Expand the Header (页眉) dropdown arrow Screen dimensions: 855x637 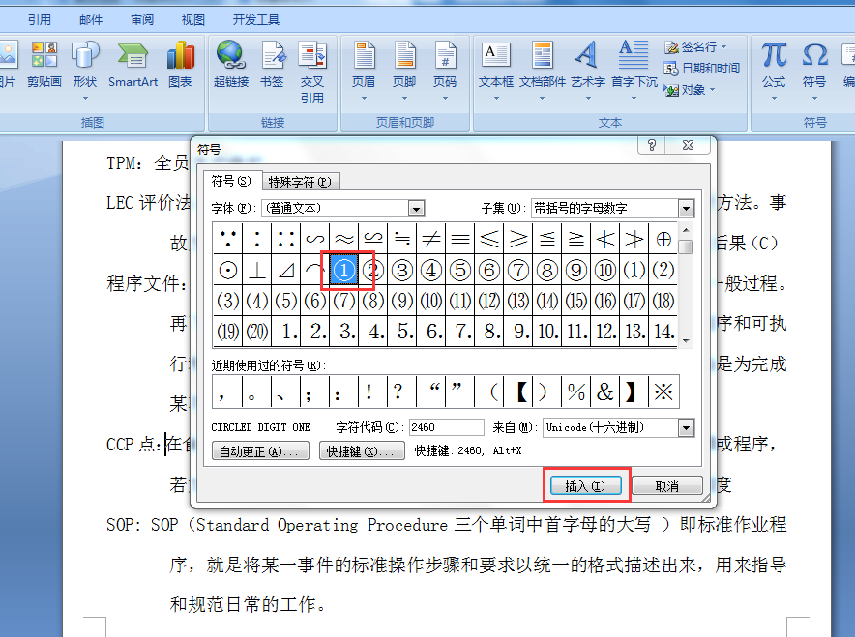pyautogui.click(x=364, y=98)
